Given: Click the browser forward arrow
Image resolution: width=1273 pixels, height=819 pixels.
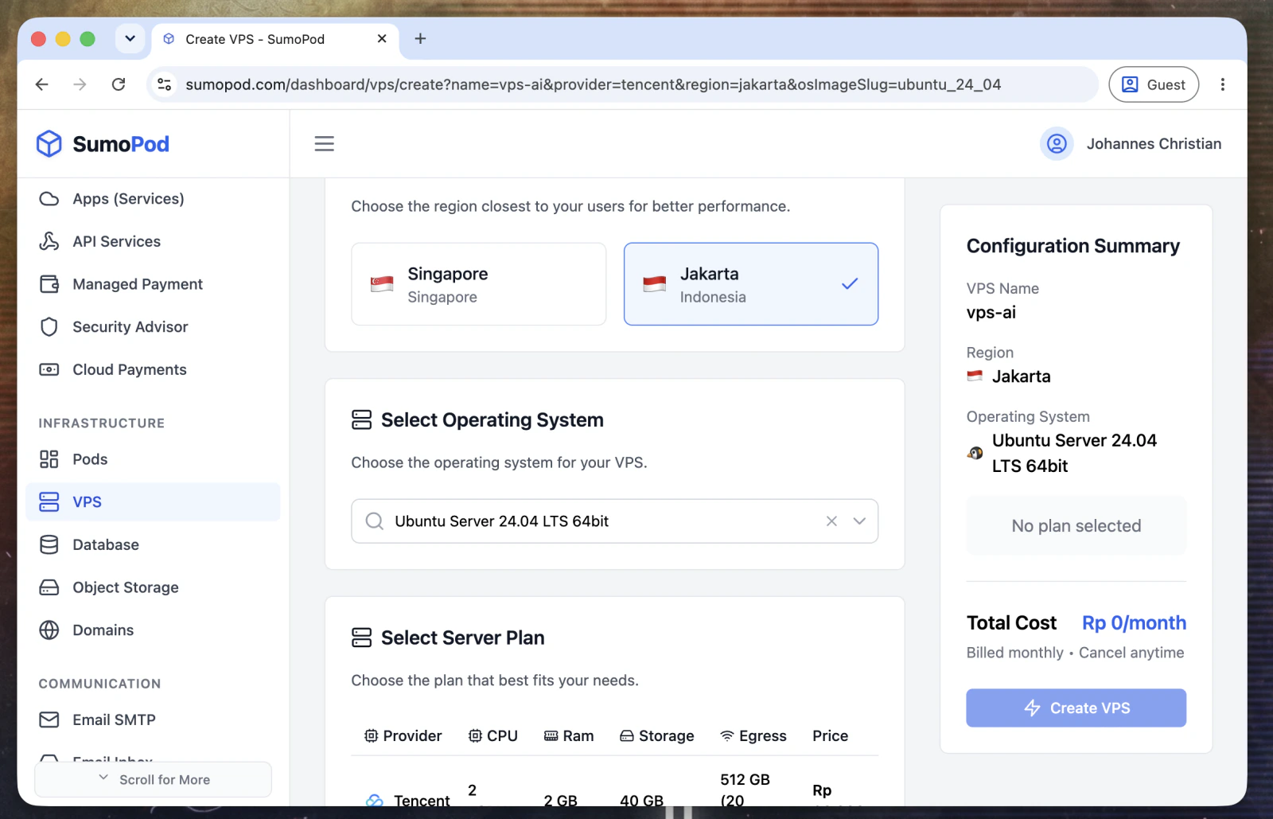Looking at the screenshot, I should tap(80, 84).
